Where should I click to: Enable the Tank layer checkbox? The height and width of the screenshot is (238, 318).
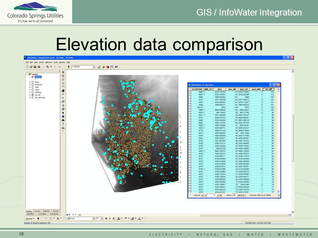33,87
